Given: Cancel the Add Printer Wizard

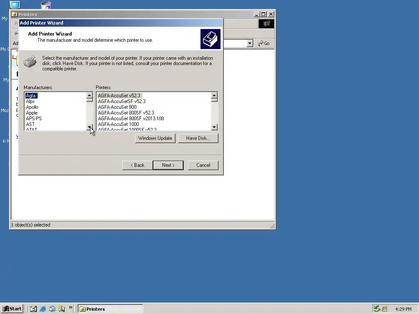Looking at the screenshot, I should [203, 165].
